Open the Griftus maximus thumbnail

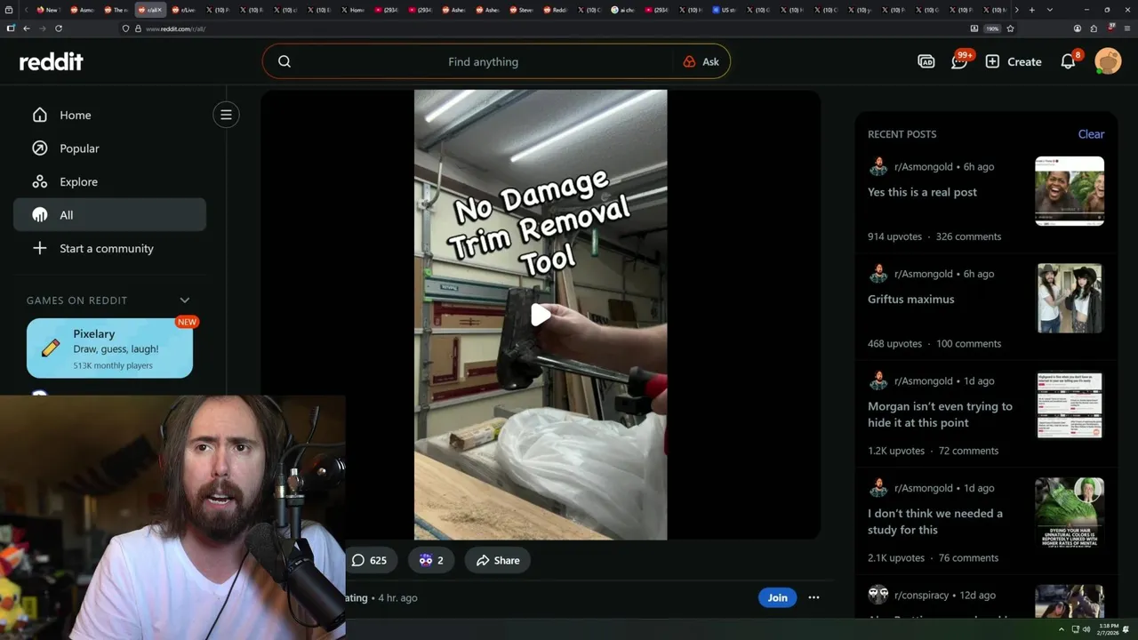1070,298
